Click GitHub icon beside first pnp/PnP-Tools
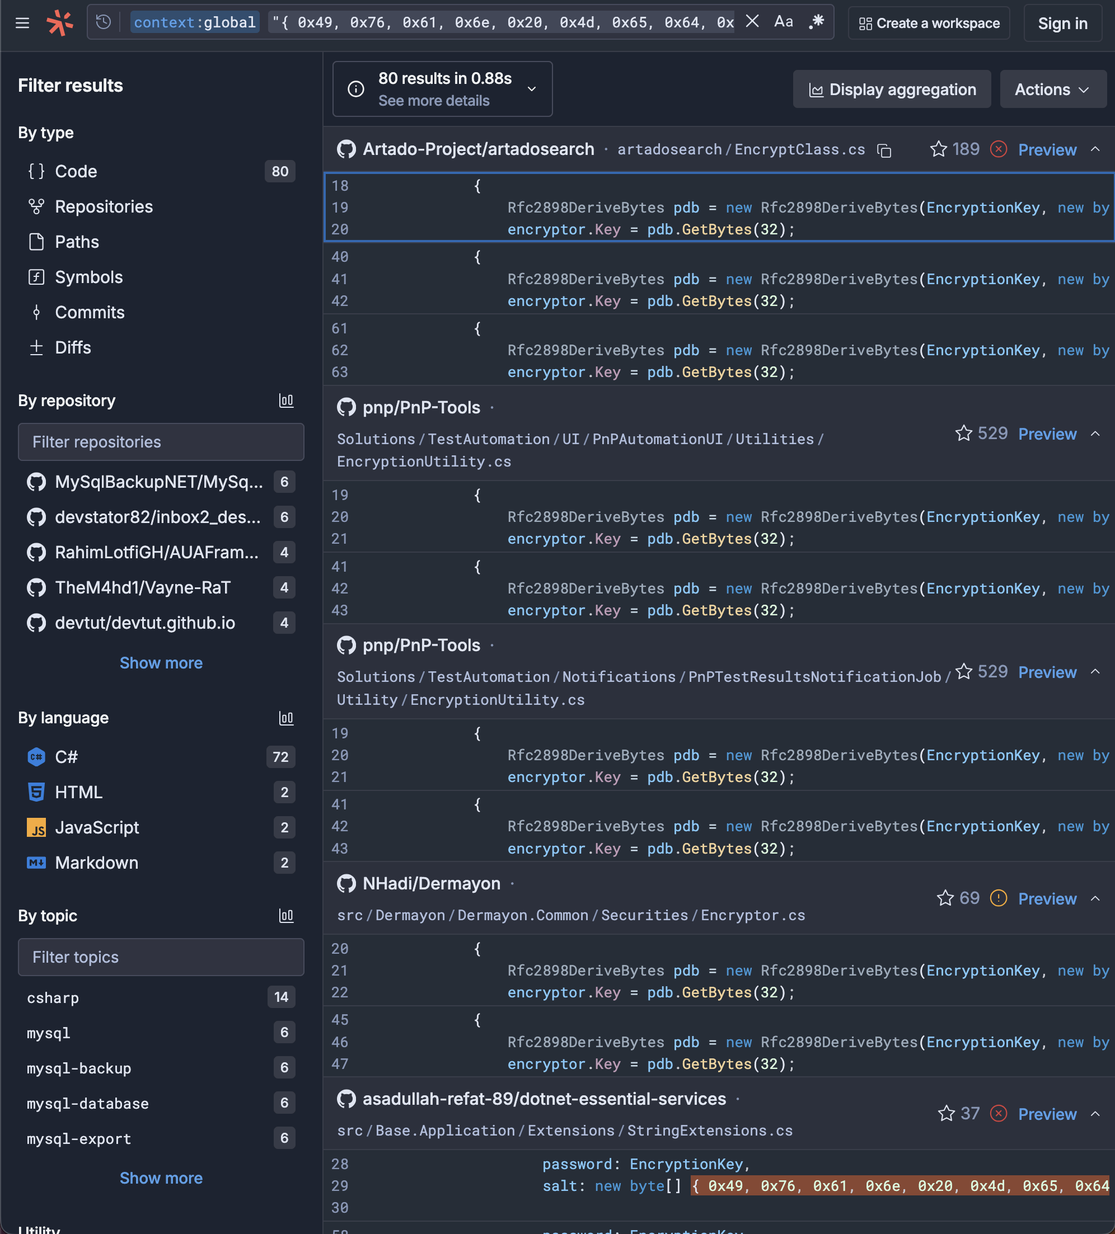Screen dimensions: 1115x1234 click(346, 407)
